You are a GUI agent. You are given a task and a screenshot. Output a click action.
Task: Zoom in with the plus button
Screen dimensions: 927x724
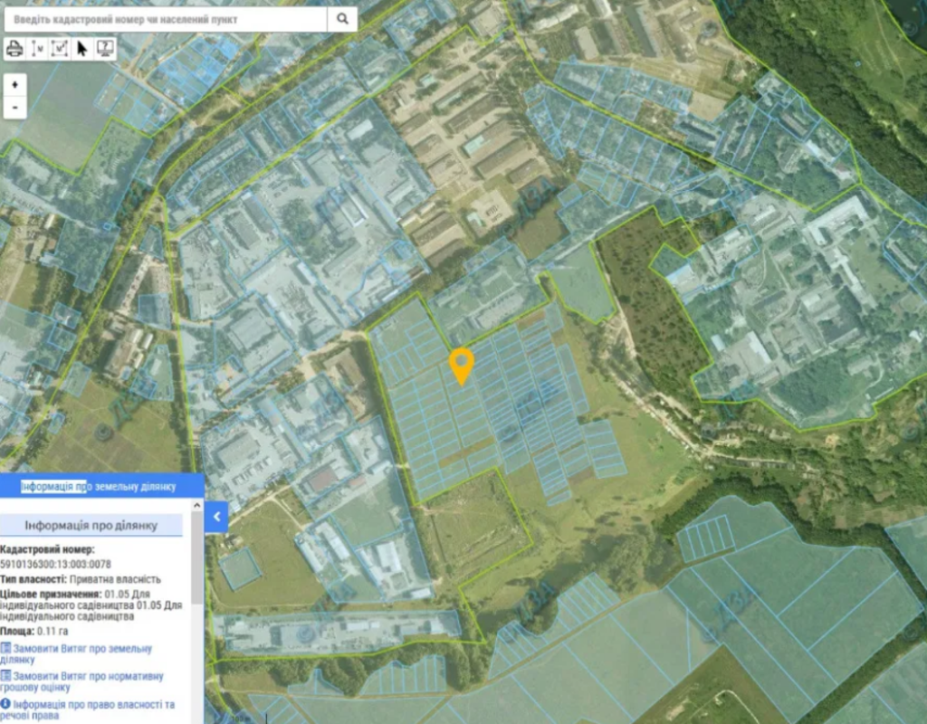pos(14,84)
